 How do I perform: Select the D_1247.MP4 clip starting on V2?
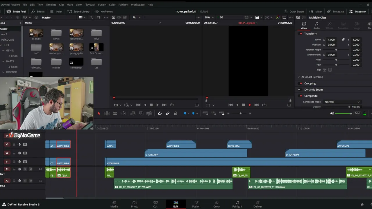[196, 153]
